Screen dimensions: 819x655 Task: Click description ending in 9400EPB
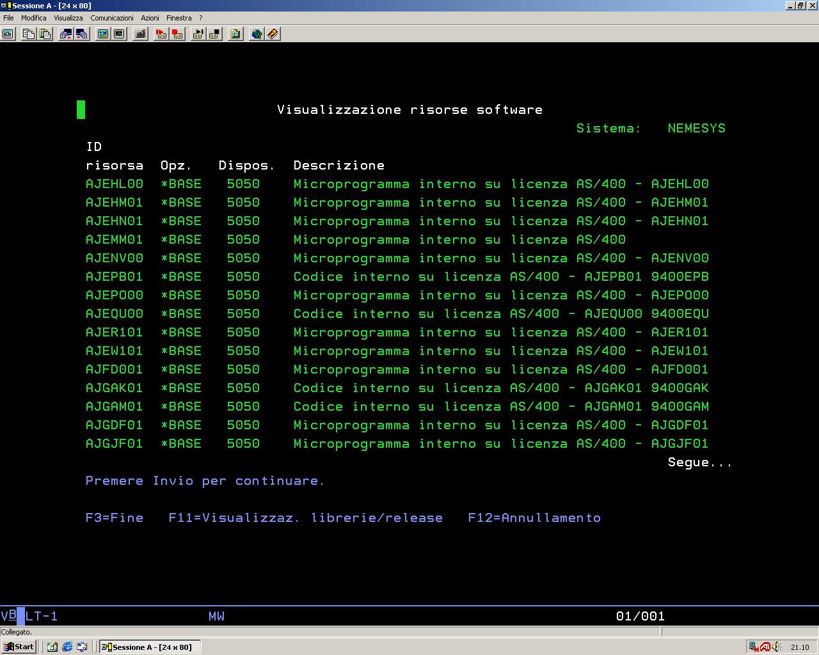coord(501,276)
